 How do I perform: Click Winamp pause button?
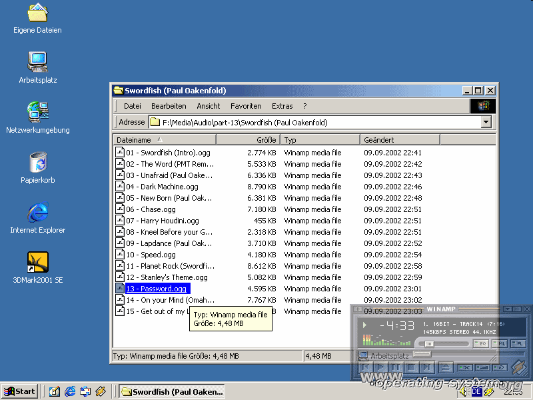click(x=396, y=367)
